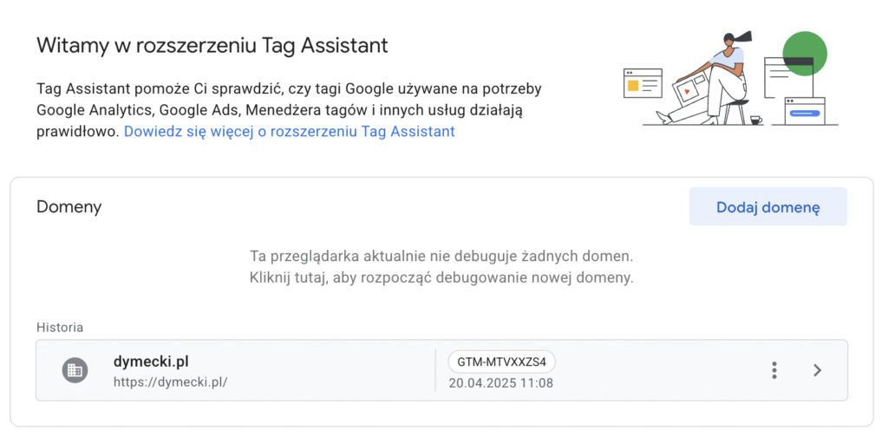
Task: Expand the dymecki.pl entry with the chevron arrow
Action: coord(817,370)
